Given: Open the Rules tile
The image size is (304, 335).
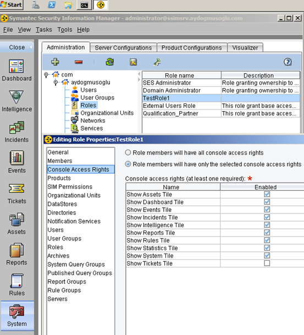Looking at the screenshot, I should tap(16, 285).
